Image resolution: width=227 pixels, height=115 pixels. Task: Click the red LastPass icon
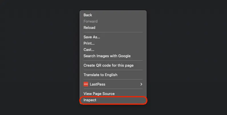(86, 84)
